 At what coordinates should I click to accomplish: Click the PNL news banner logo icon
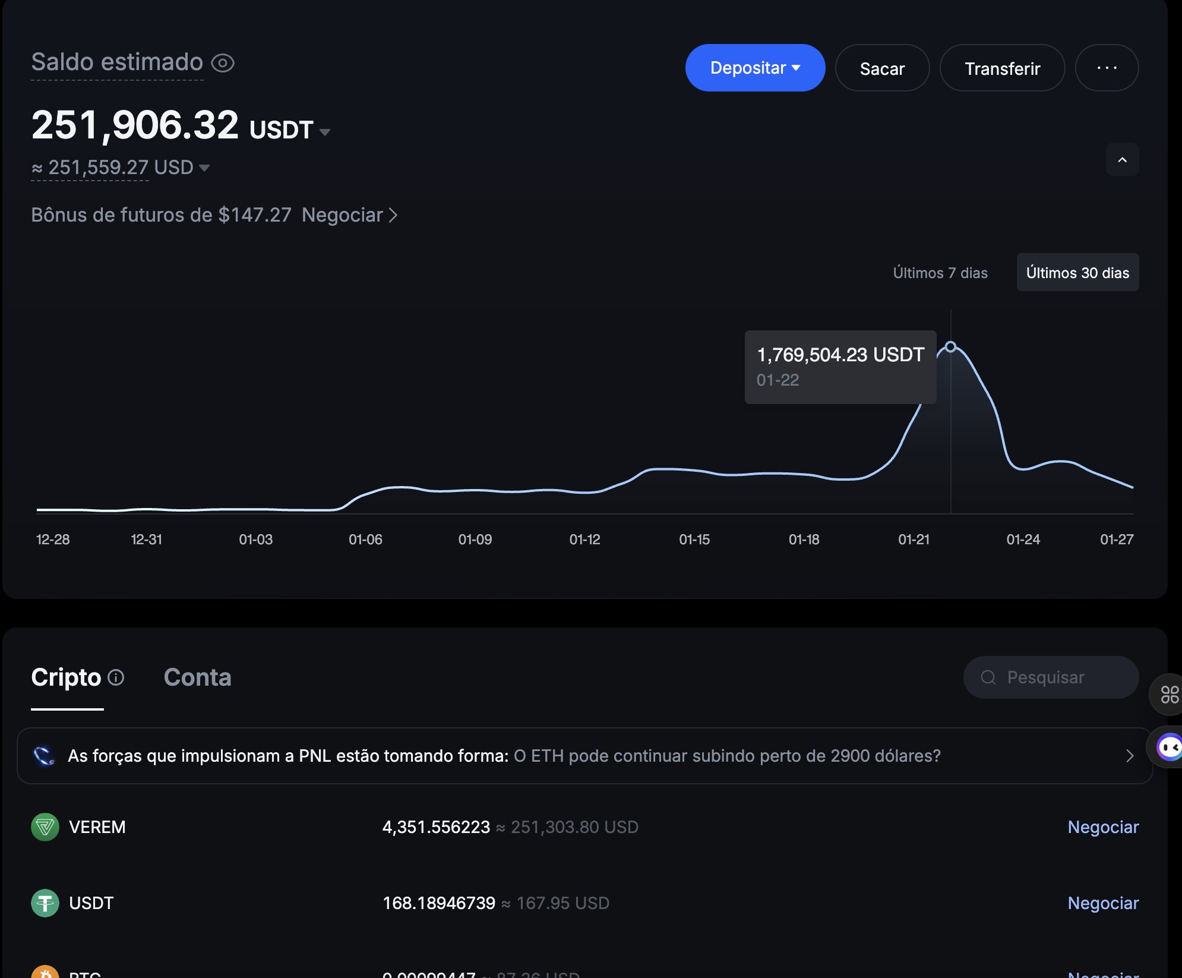[x=44, y=756]
